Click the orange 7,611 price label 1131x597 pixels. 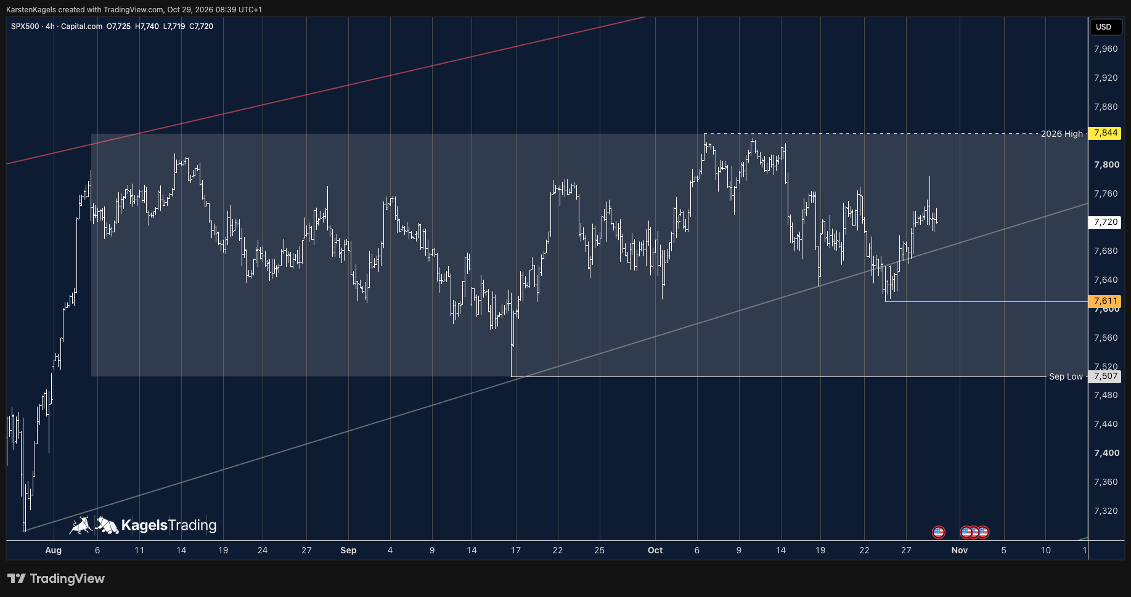[1104, 301]
